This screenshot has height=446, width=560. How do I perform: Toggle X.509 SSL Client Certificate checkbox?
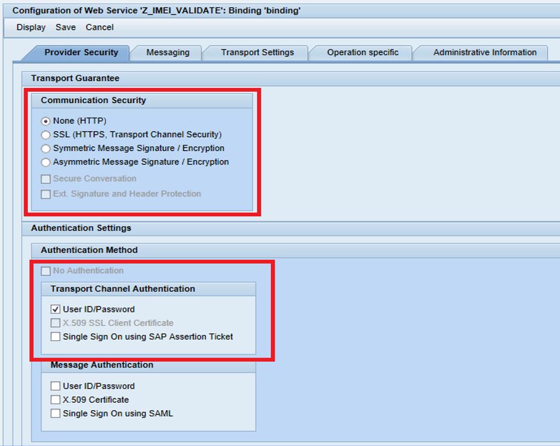click(55, 323)
